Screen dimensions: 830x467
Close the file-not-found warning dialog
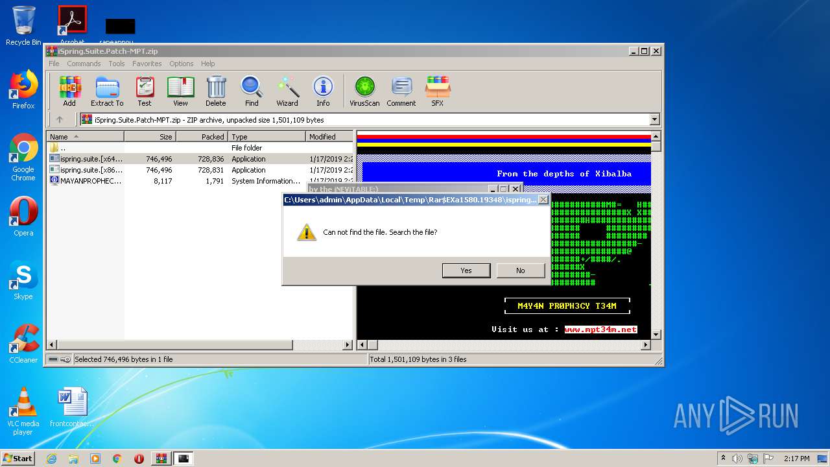543,200
